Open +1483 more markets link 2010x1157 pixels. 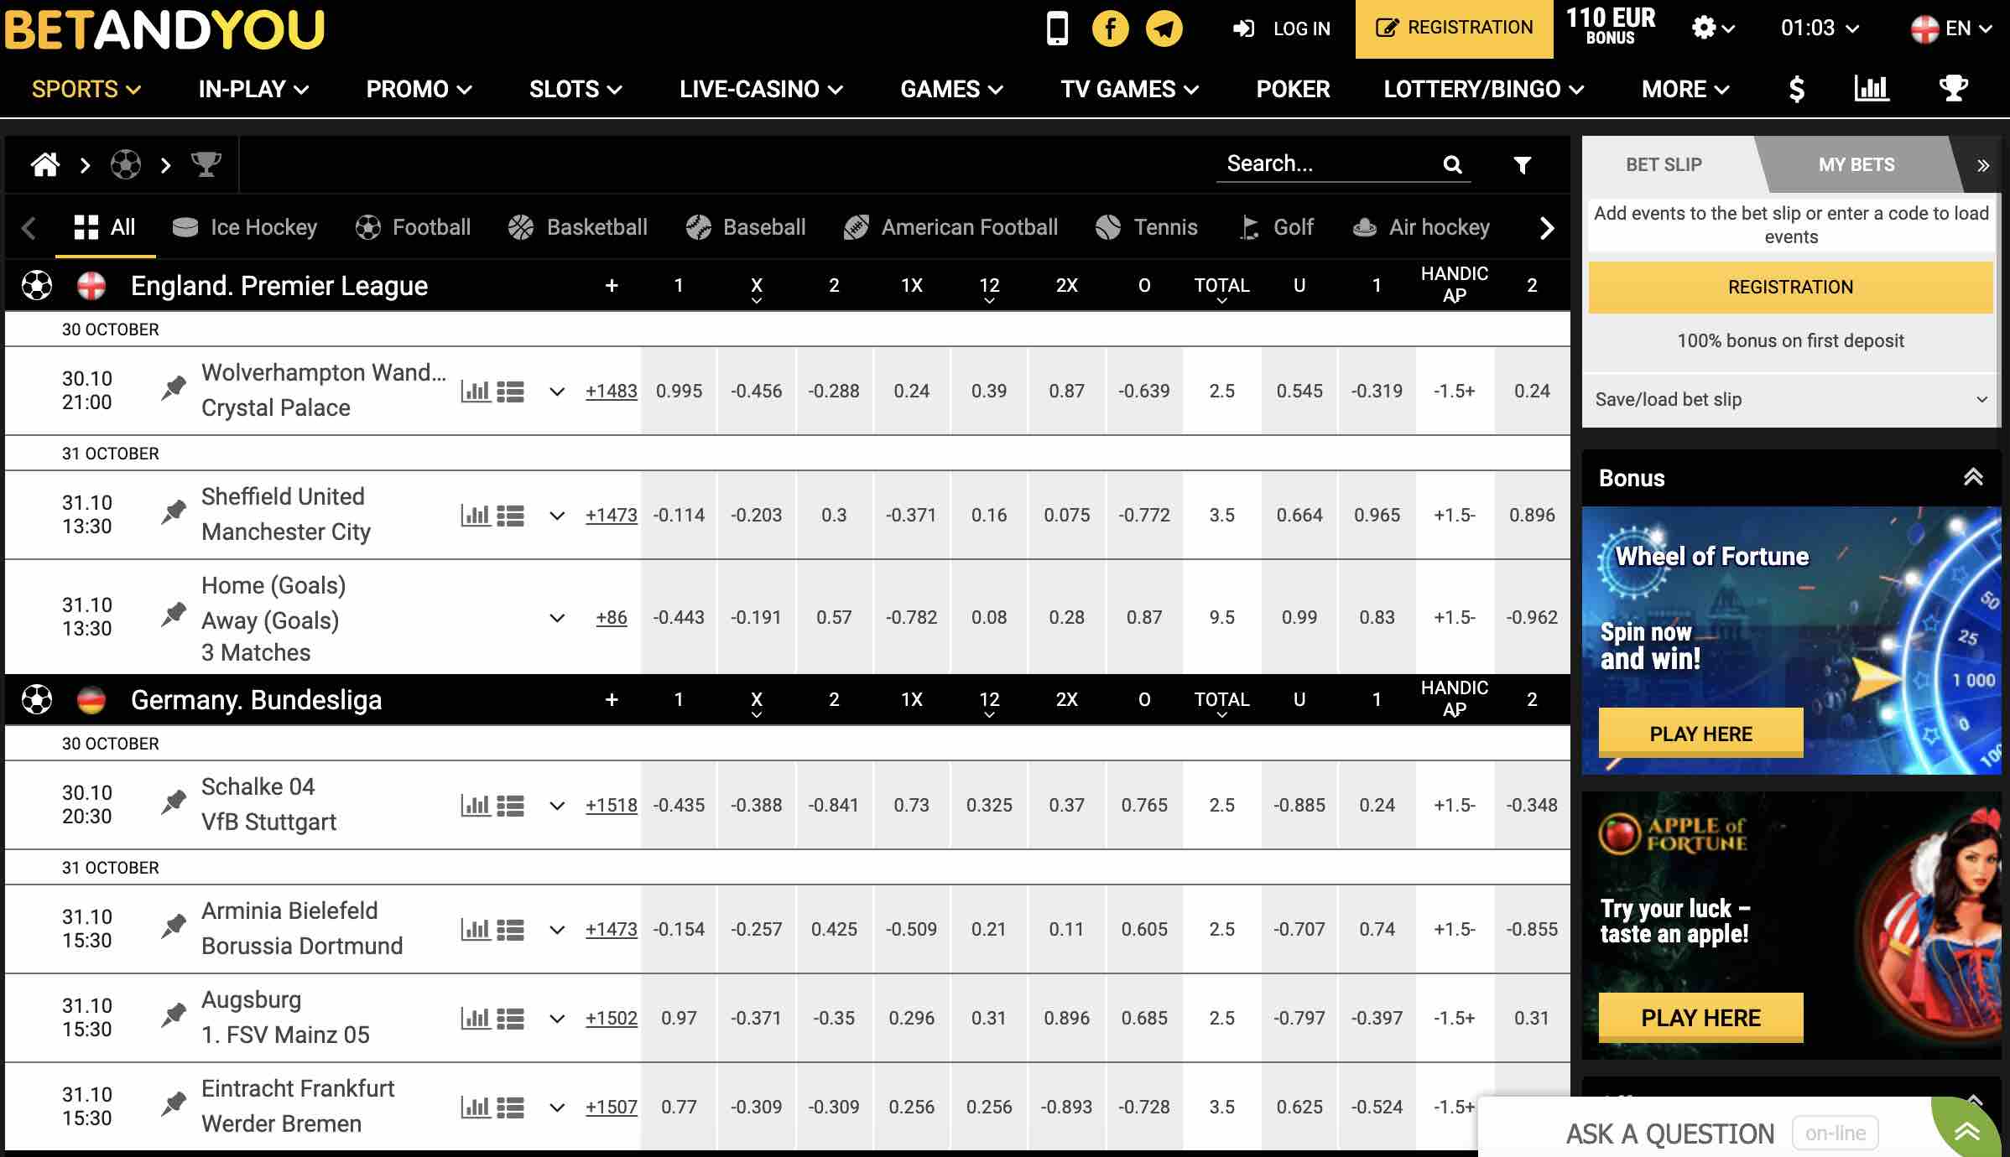[611, 392]
